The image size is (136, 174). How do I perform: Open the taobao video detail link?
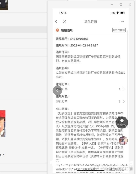coord(92,167)
